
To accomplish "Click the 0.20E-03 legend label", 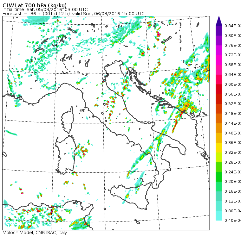I will pyautogui.click(x=233, y=182).
